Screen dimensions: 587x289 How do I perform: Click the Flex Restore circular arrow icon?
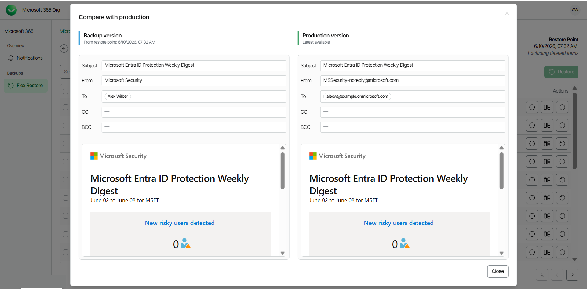click(11, 86)
